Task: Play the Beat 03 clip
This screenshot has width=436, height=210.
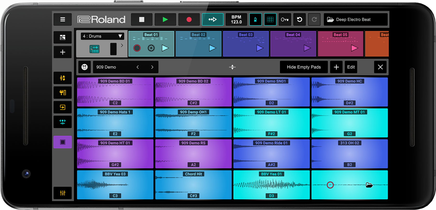Action: pos(260,48)
